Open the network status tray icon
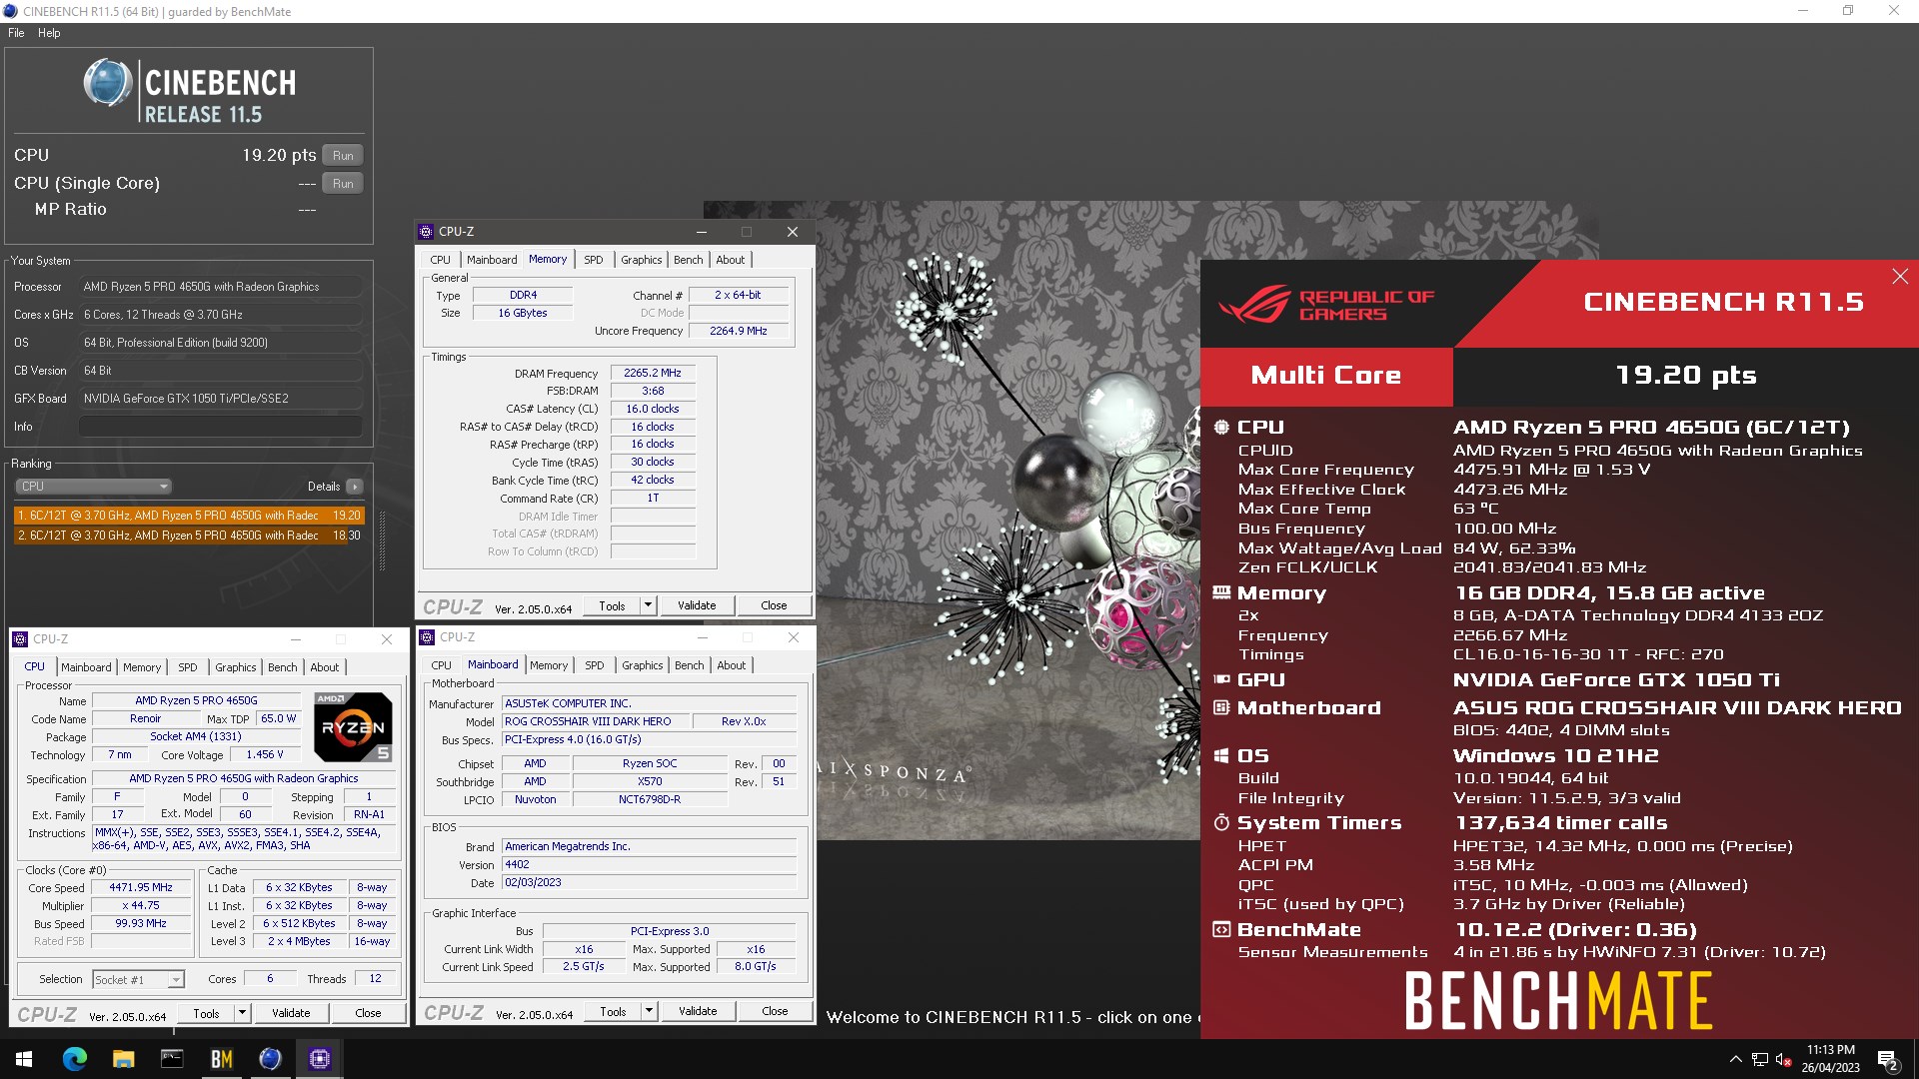 click(1759, 1059)
